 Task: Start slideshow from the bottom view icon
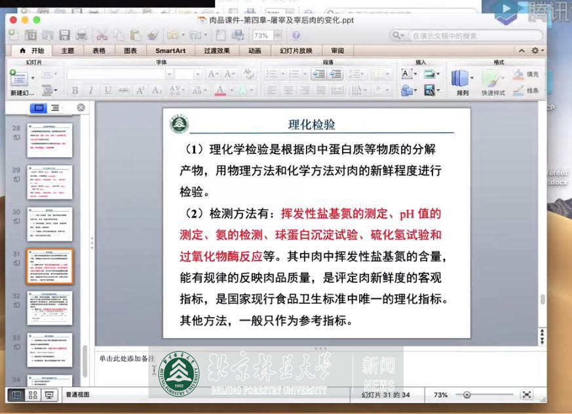click(x=48, y=395)
